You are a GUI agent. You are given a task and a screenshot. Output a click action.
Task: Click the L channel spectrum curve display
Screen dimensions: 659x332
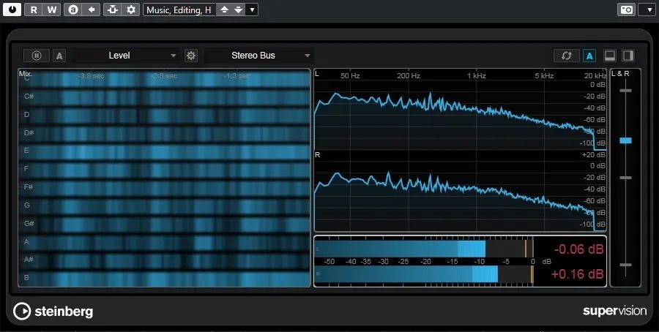[x=461, y=110]
